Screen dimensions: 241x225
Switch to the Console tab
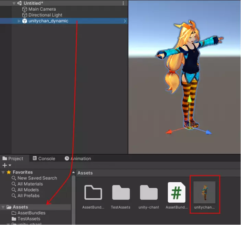44,158
